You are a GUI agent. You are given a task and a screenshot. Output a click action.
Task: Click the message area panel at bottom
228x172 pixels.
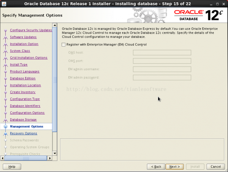point(142,149)
